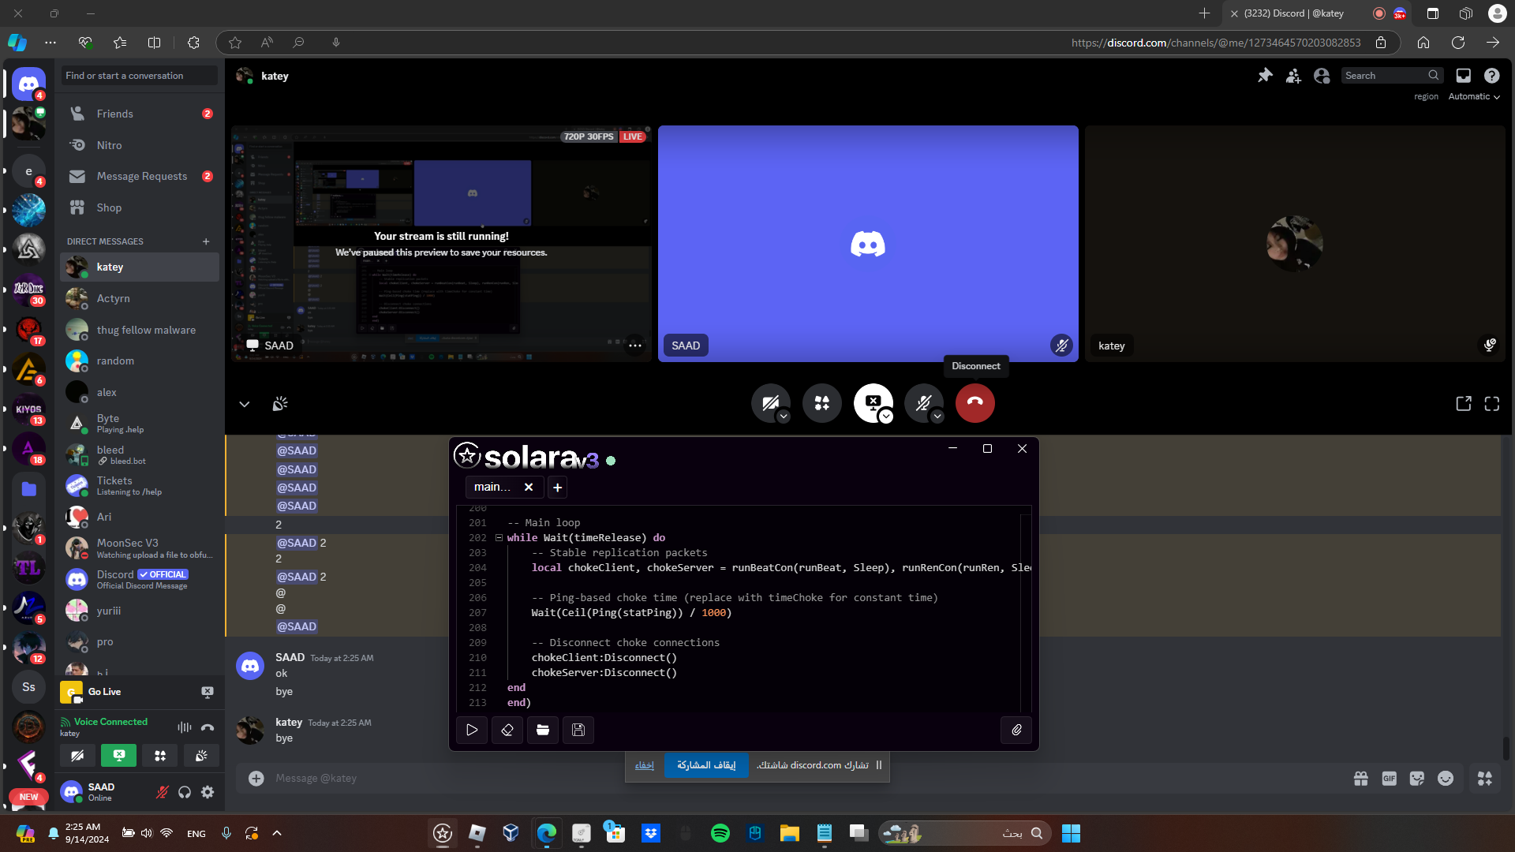Toggle camera in the call controls
This screenshot has width=1515, height=852.
click(x=771, y=403)
